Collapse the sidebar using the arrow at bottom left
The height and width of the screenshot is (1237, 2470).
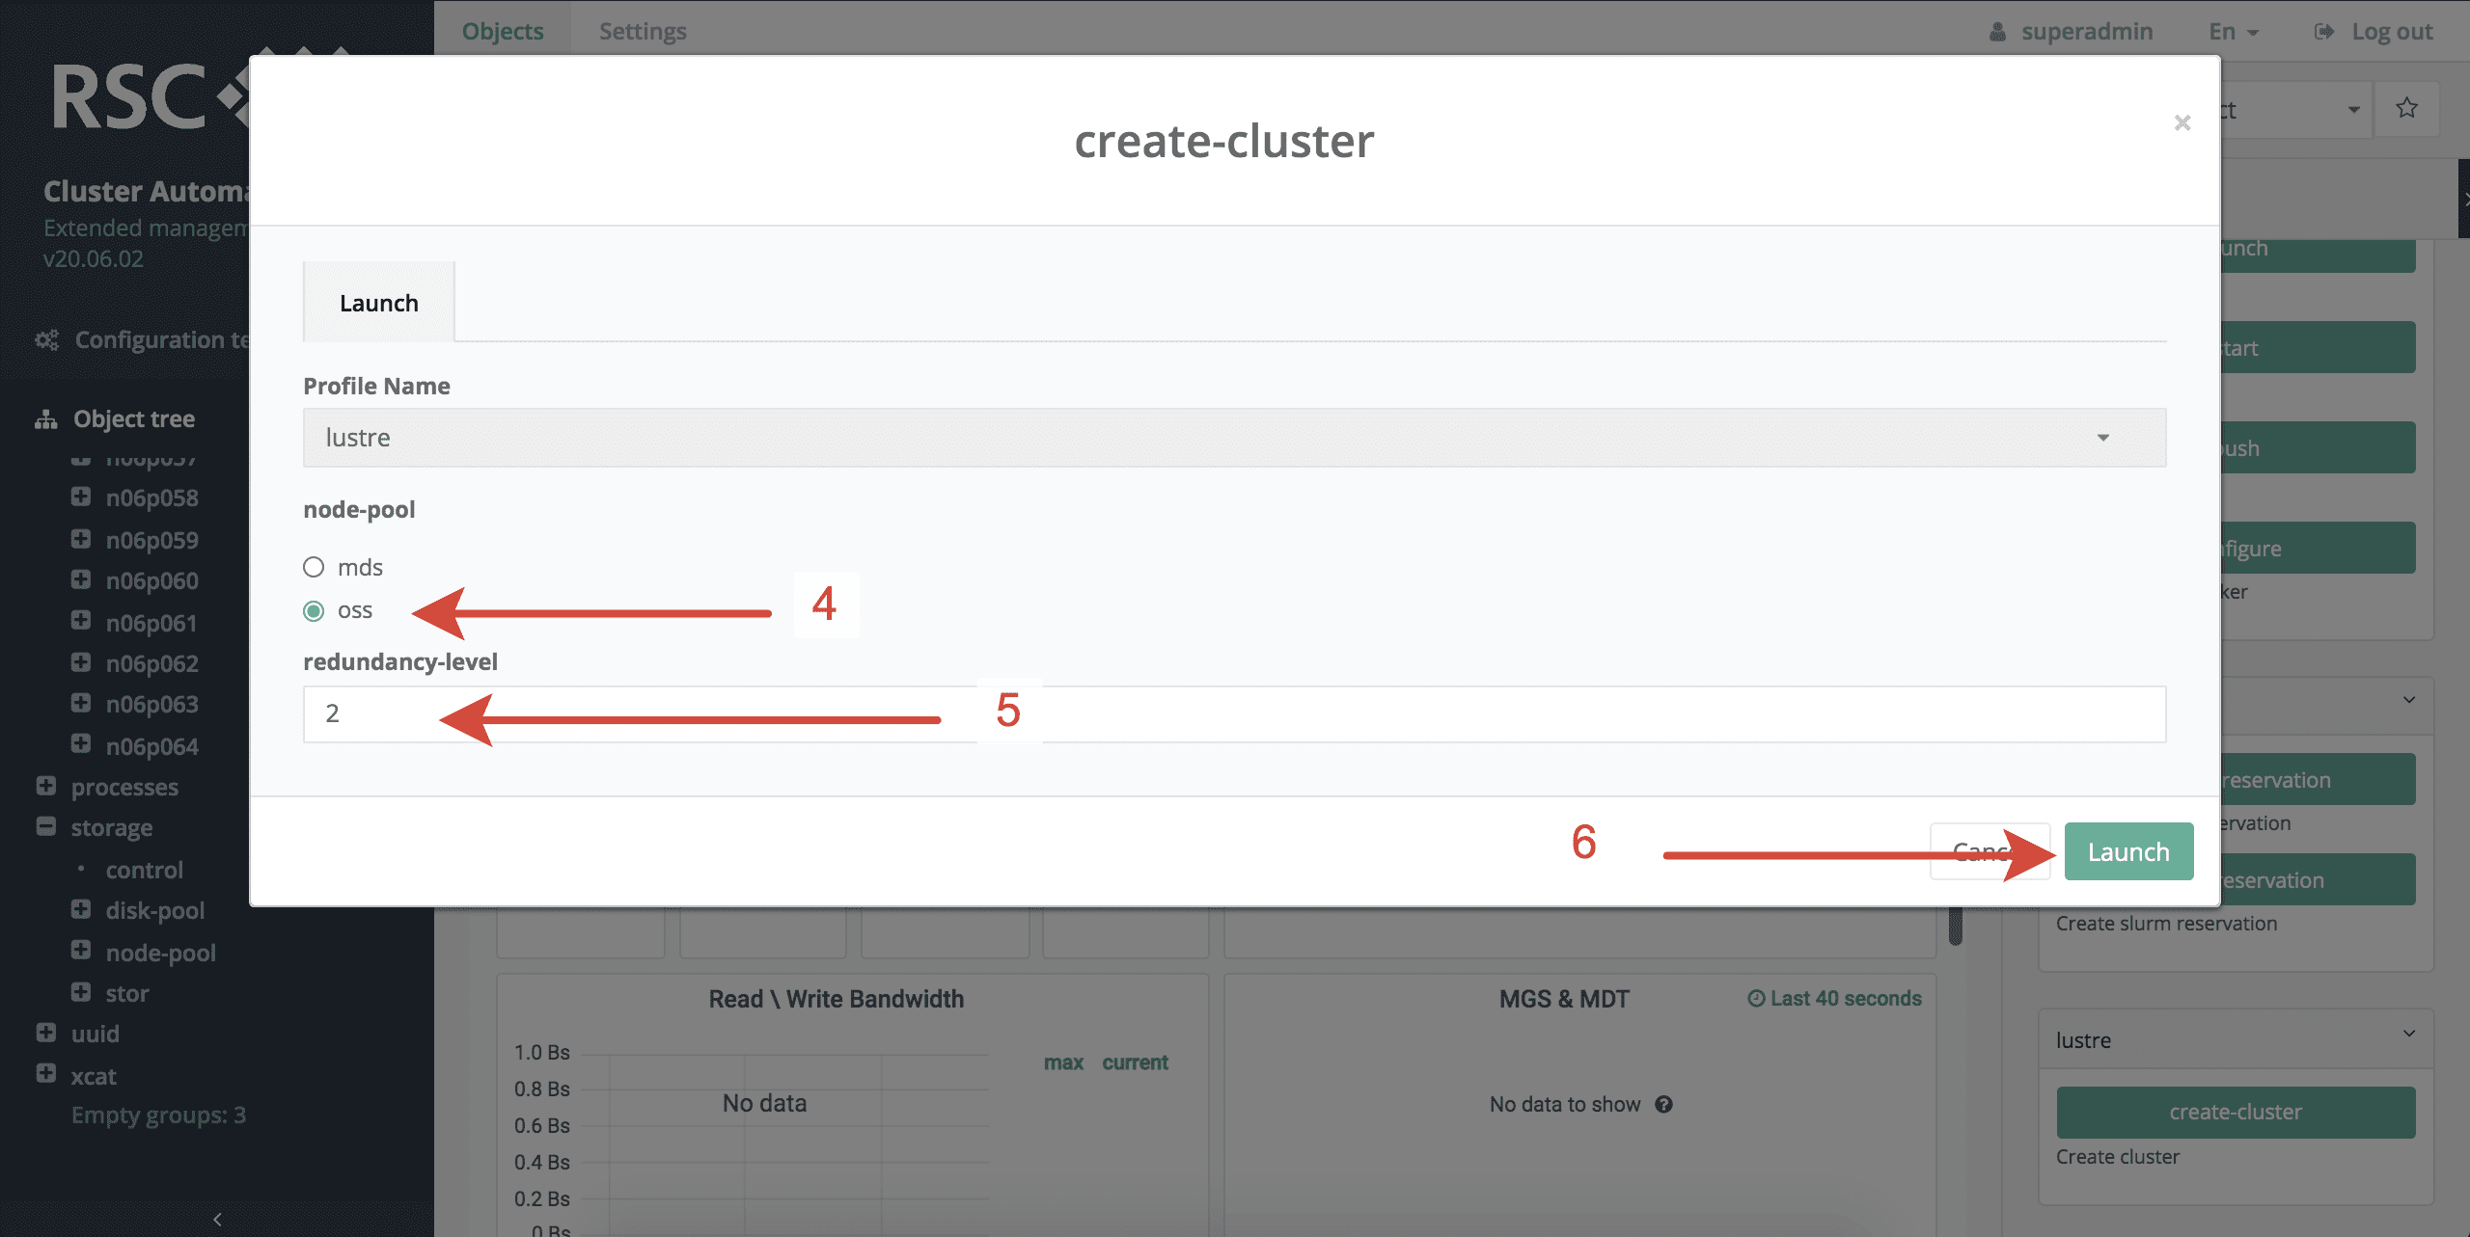point(217,1218)
